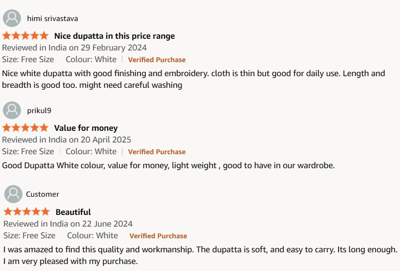This screenshot has height=271, width=400.
Task: Click himi srivastava's profile avatar icon
Action: [12, 18]
